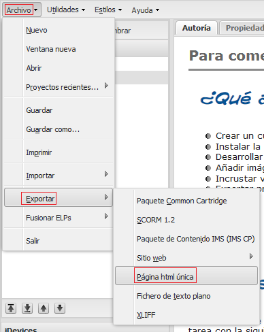Switch to the Autoría tab
This screenshot has height=332, width=264.
point(197,28)
